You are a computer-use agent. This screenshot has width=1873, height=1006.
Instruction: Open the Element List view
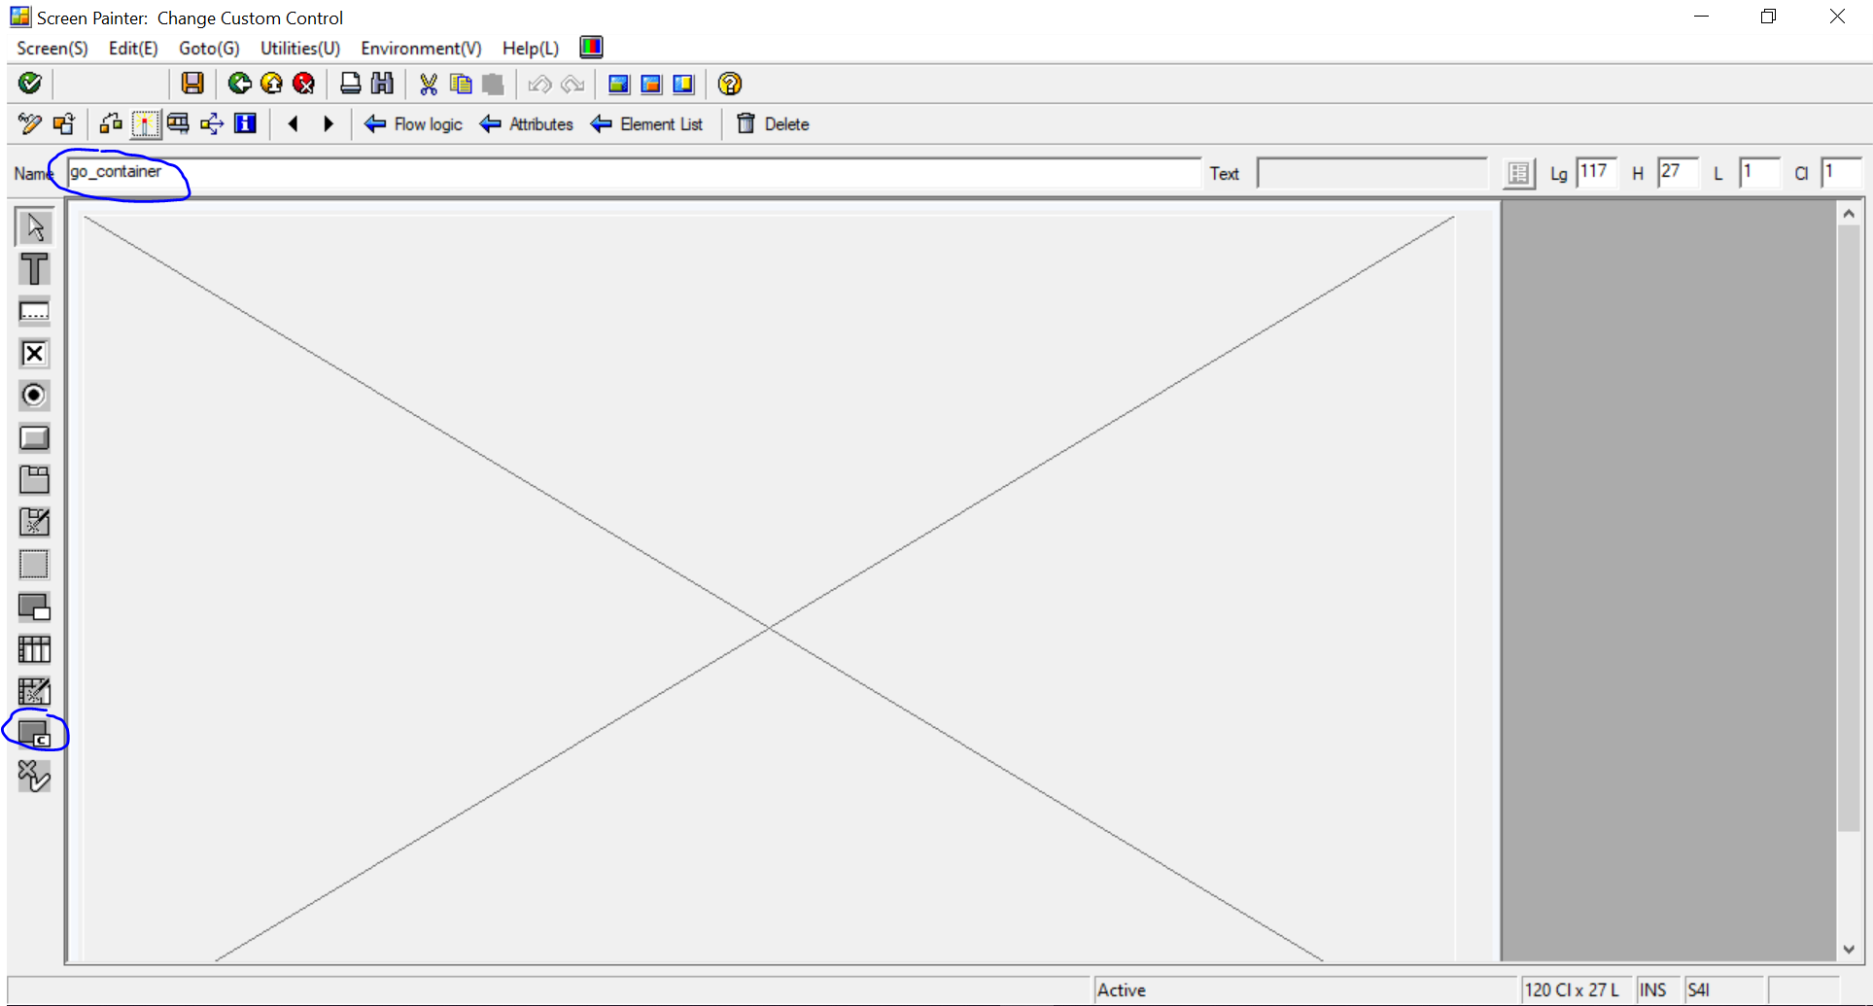pos(647,124)
